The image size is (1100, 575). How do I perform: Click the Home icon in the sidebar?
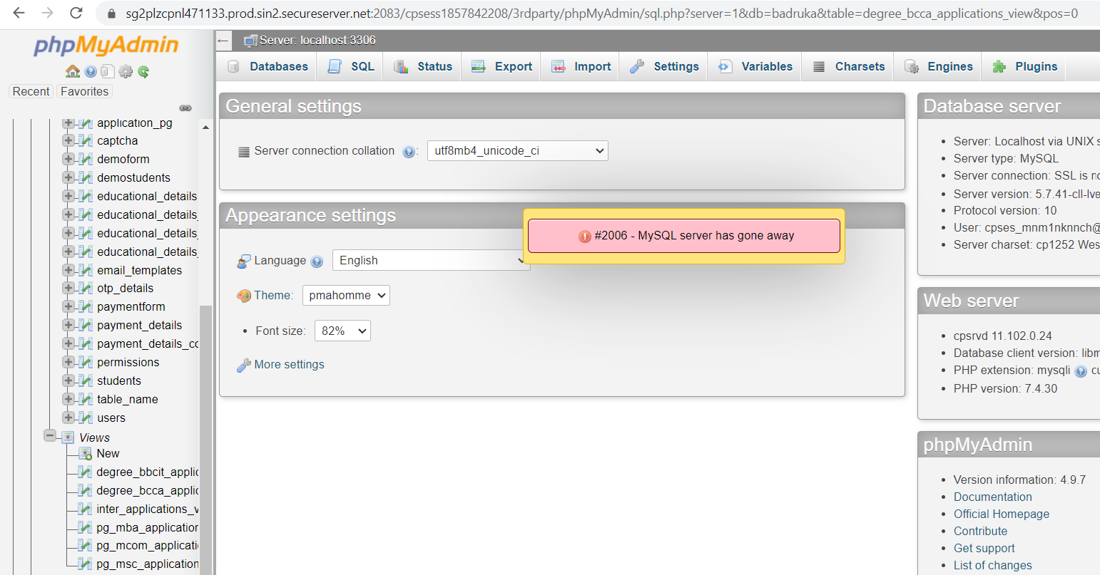pos(72,71)
